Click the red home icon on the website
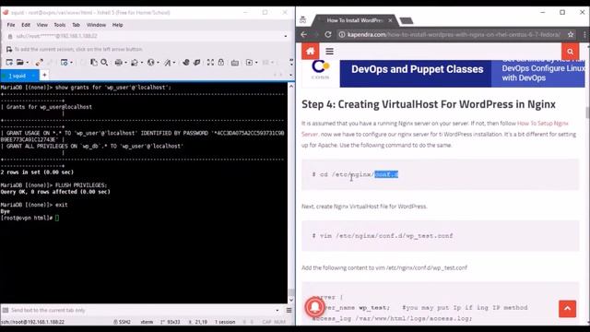590x332 pixels. [x=311, y=52]
